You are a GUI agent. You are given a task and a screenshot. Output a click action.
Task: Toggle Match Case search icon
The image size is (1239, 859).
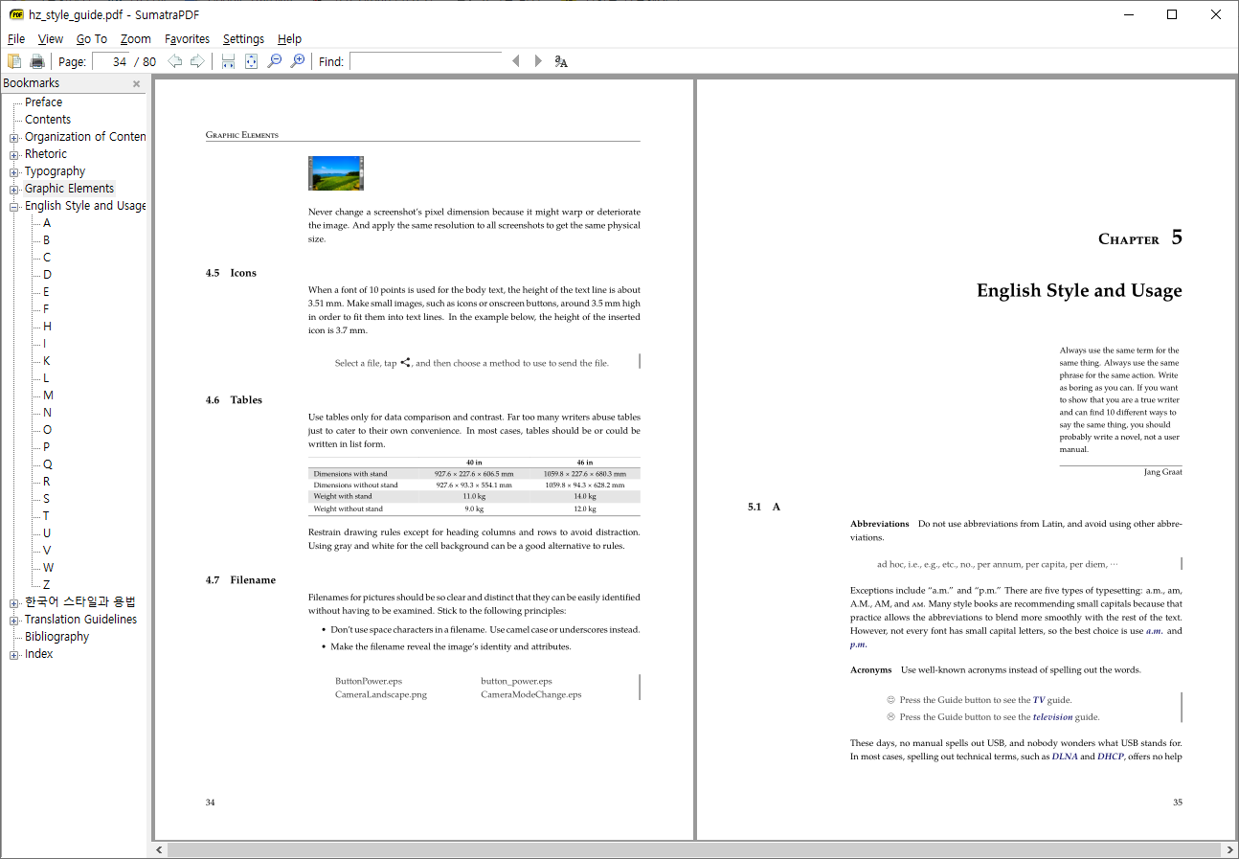(x=561, y=61)
